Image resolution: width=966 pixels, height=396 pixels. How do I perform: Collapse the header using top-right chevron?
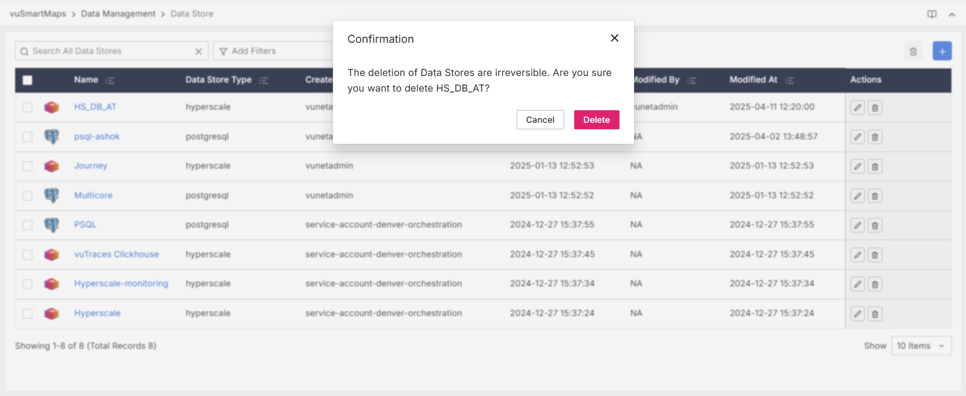(951, 15)
